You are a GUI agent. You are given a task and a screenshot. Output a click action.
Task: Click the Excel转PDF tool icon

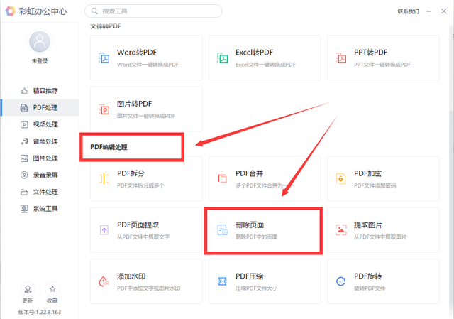point(222,58)
